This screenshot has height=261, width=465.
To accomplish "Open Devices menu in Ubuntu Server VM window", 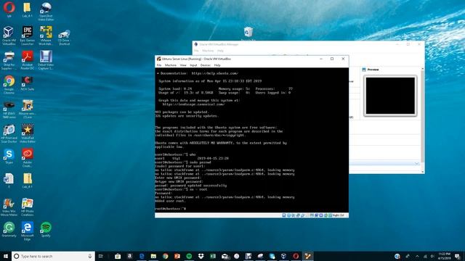I will [205, 65].
